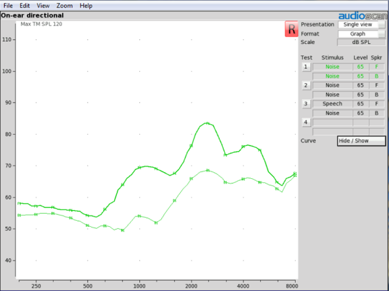Select Test 4 button
Viewport: 389px width, 291px height.
(306, 122)
